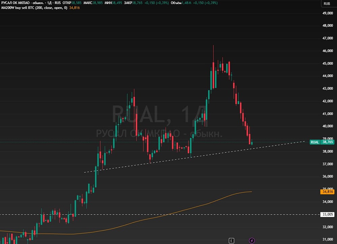Image resolution: width=337 pixels, height=244 pixels.
Task: Click the 33,005 horizontal line price label
Action: coord(327,214)
